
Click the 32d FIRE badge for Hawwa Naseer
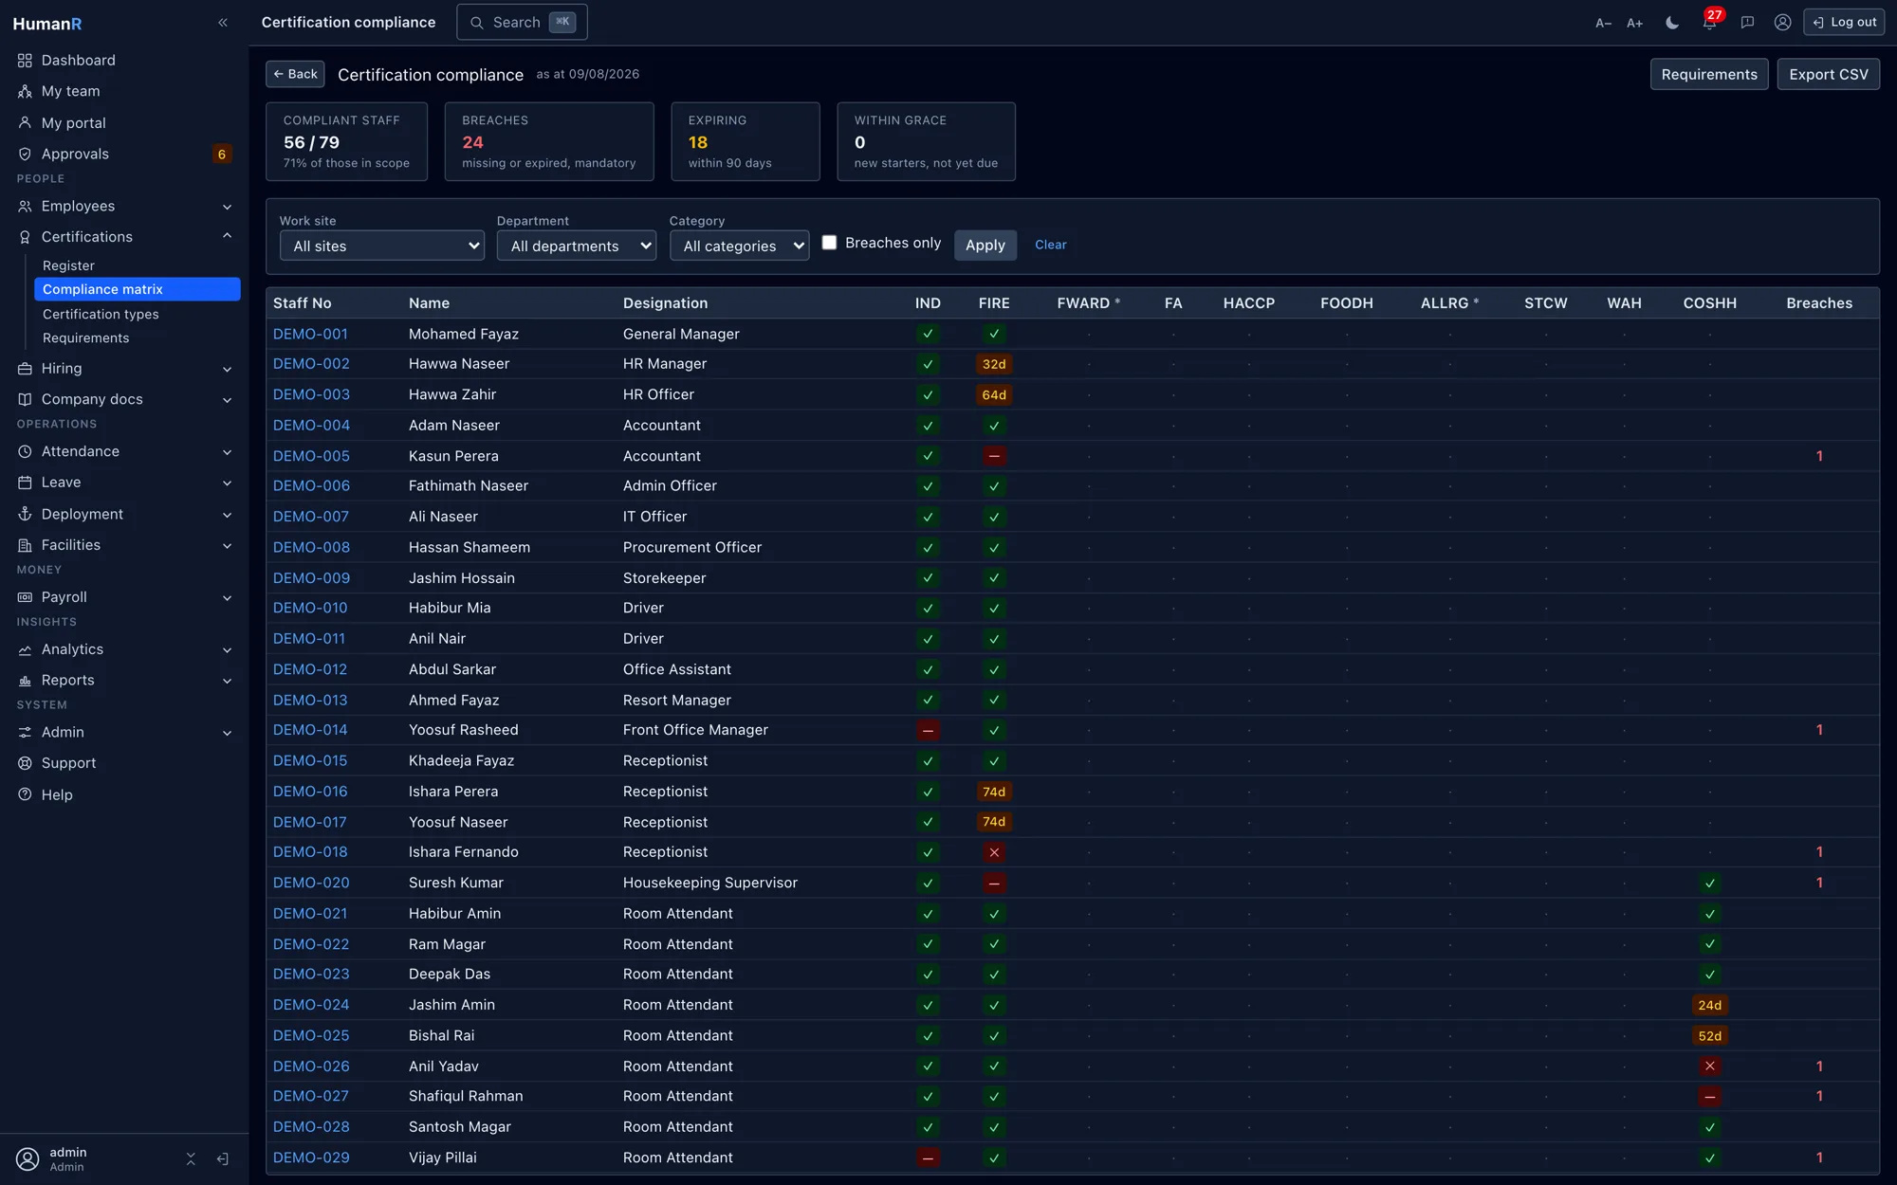coord(993,364)
